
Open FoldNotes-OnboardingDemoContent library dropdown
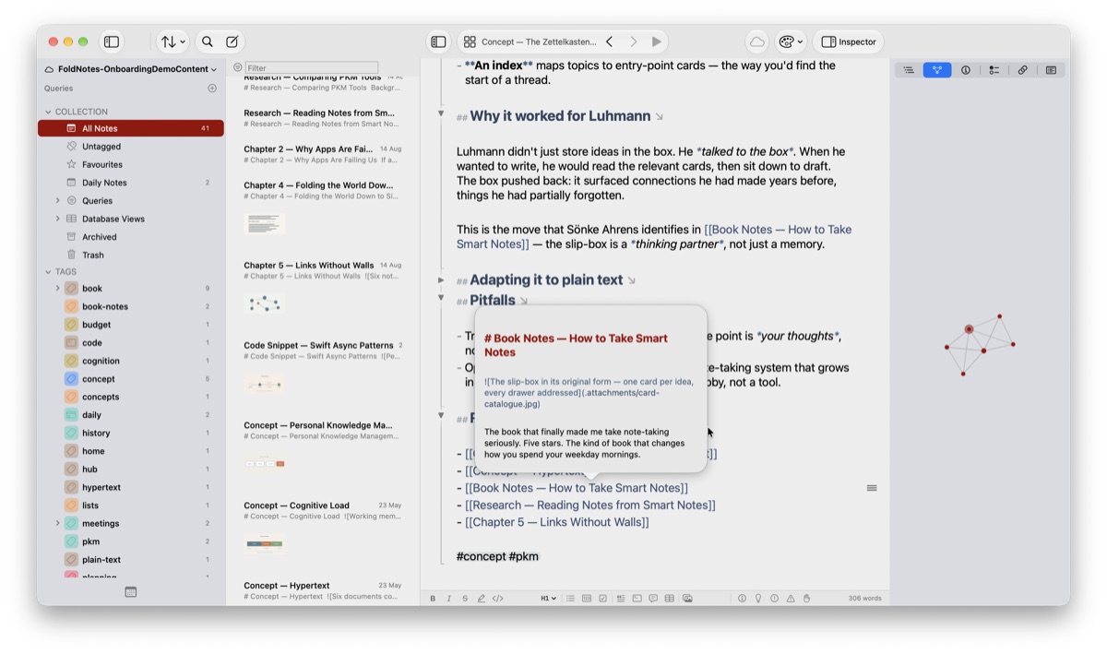tap(130, 69)
